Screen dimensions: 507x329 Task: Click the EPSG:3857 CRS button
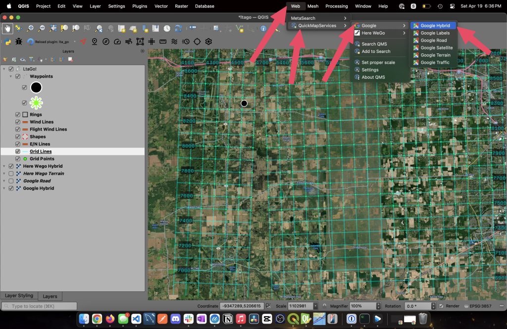click(x=478, y=306)
